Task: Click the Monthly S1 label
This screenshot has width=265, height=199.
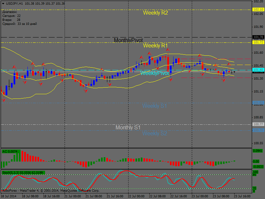Action: click(128, 127)
